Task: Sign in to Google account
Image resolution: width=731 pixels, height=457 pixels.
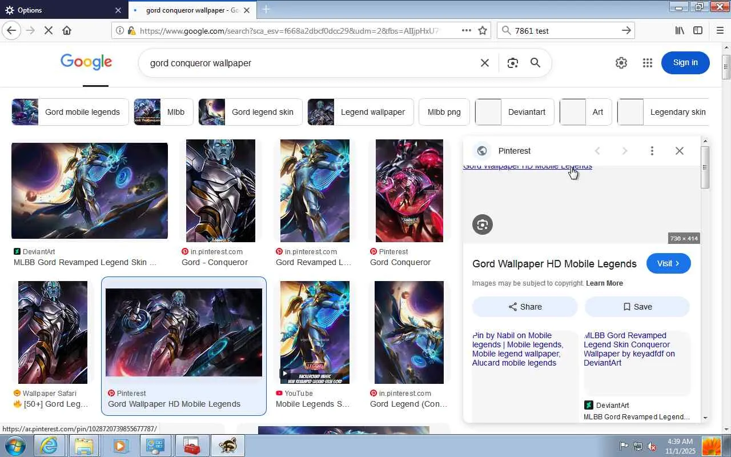Action: [685, 63]
